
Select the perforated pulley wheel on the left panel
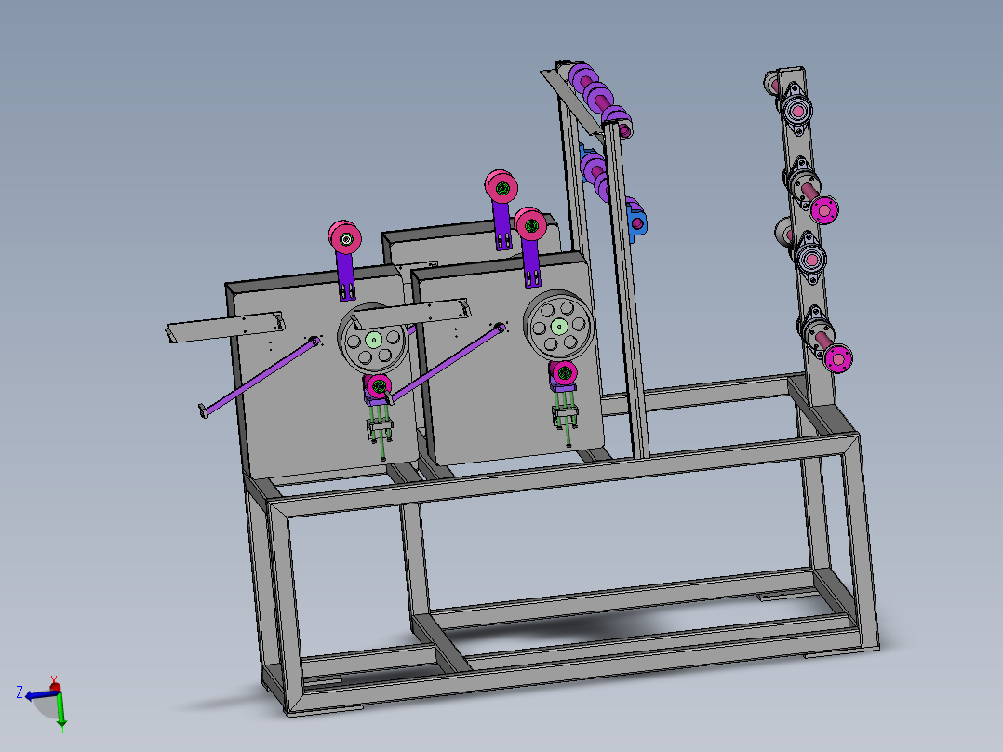373,340
